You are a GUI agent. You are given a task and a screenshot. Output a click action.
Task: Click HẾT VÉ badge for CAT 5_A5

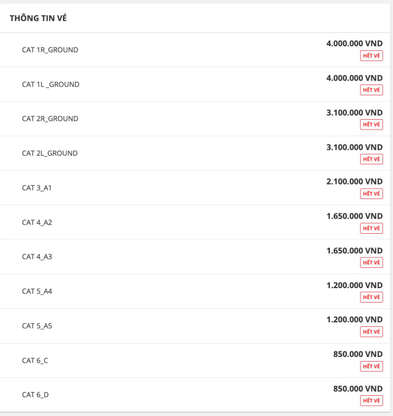pos(371,332)
